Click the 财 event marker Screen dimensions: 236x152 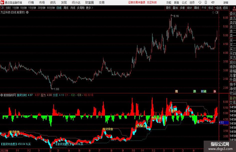(x=202, y=91)
